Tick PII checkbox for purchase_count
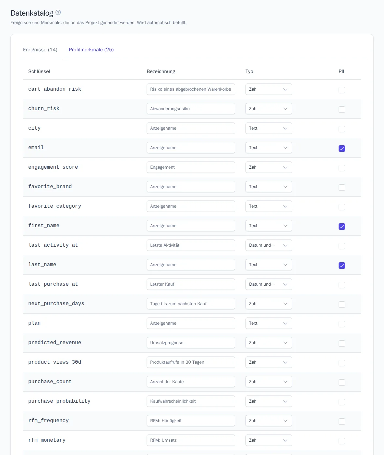 pyautogui.click(x=342, y=383)
